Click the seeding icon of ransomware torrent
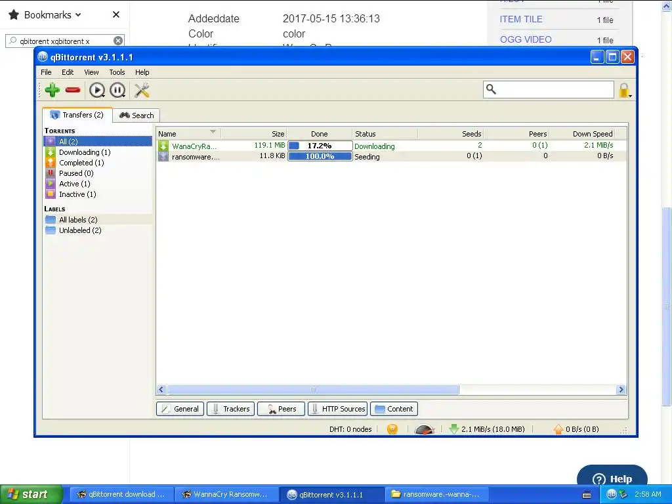672x504 pixels. pos(163,156)
